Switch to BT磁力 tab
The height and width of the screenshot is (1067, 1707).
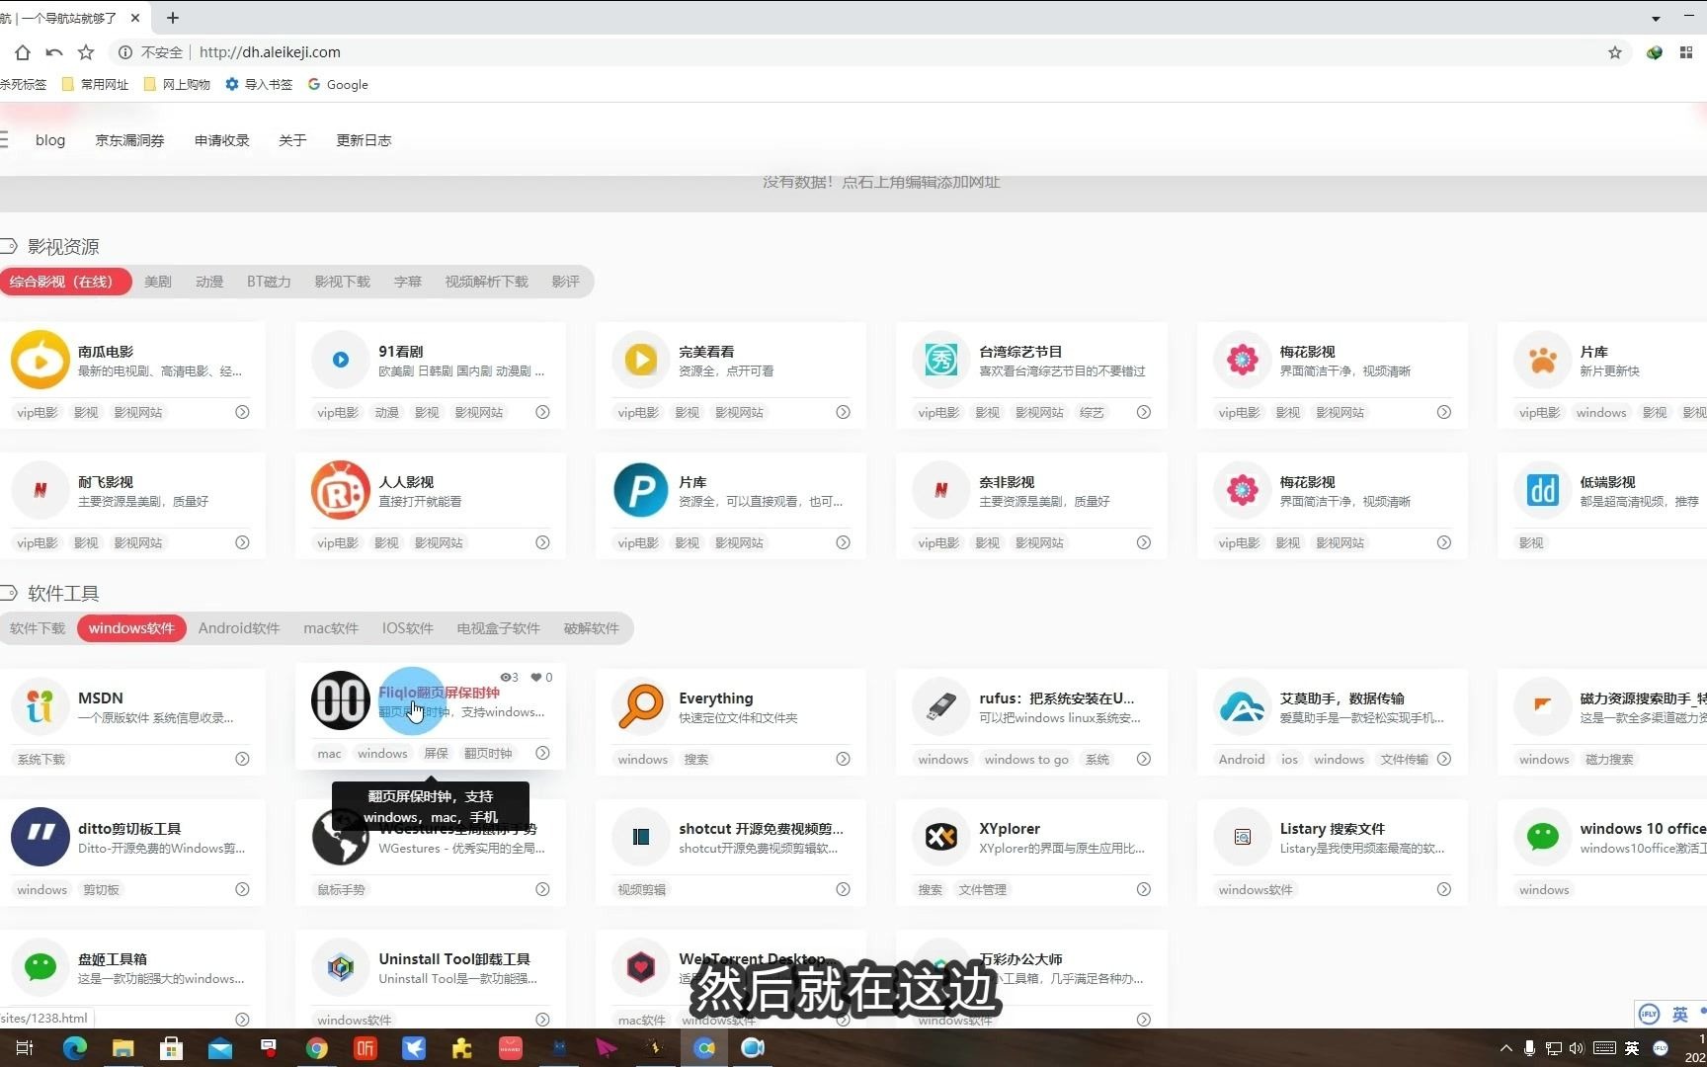click(x=269, y=282)
